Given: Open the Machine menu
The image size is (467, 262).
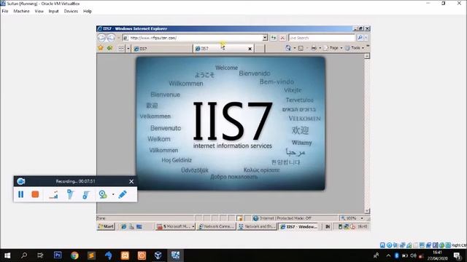Looking at the screenshot, I should pyautogui.click(x=21, y=11).
